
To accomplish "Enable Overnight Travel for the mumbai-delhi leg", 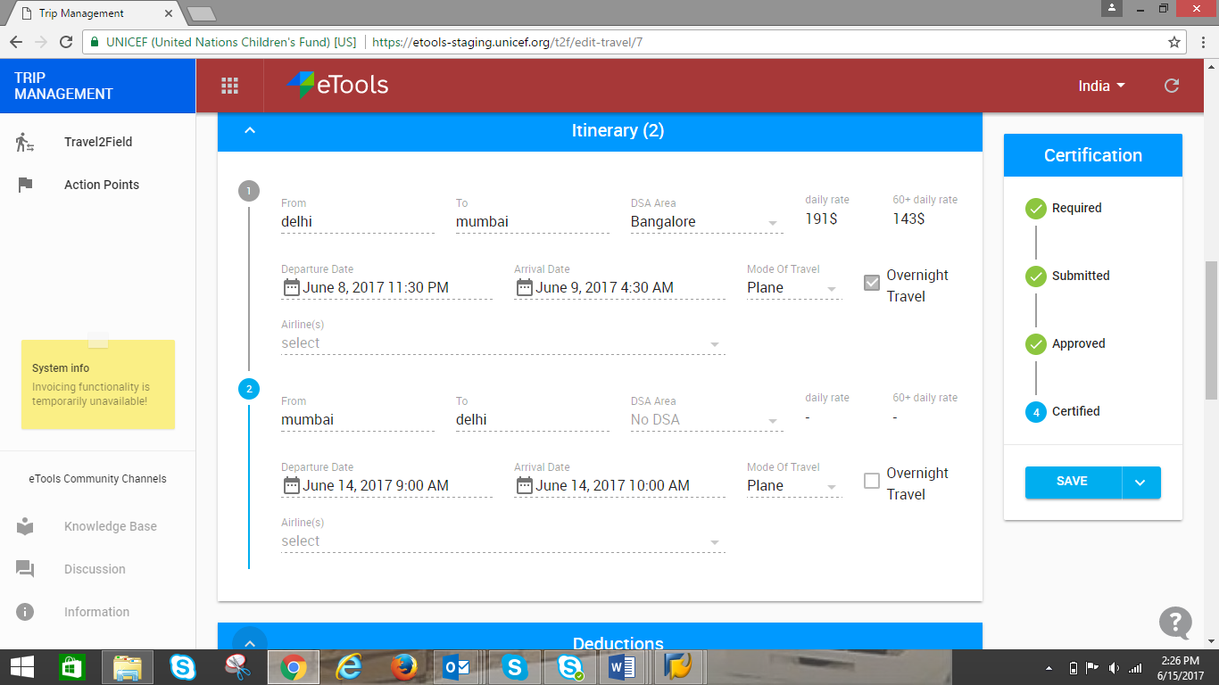I will click(871, 480).
